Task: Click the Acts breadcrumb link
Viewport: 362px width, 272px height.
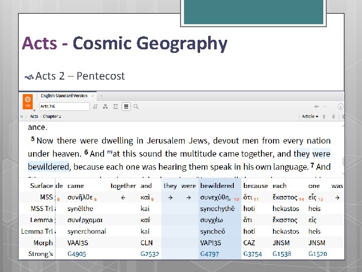Action: (34, 116)
